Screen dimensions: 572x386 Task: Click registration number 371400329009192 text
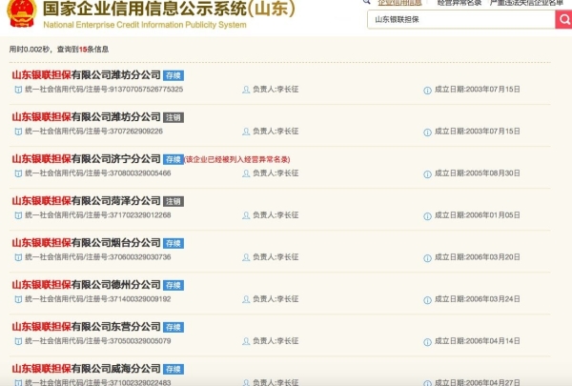tap(140, 299)
